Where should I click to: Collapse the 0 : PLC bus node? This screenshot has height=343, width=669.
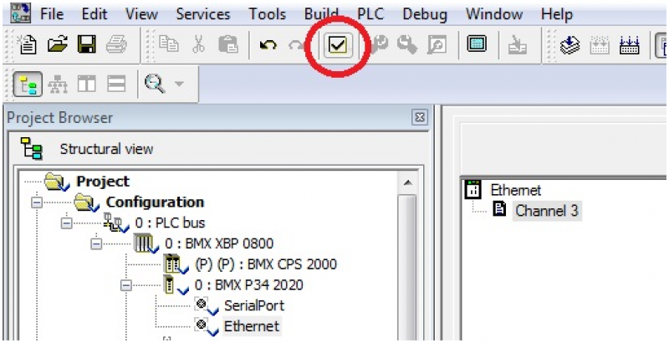click(x=67, y=223)
